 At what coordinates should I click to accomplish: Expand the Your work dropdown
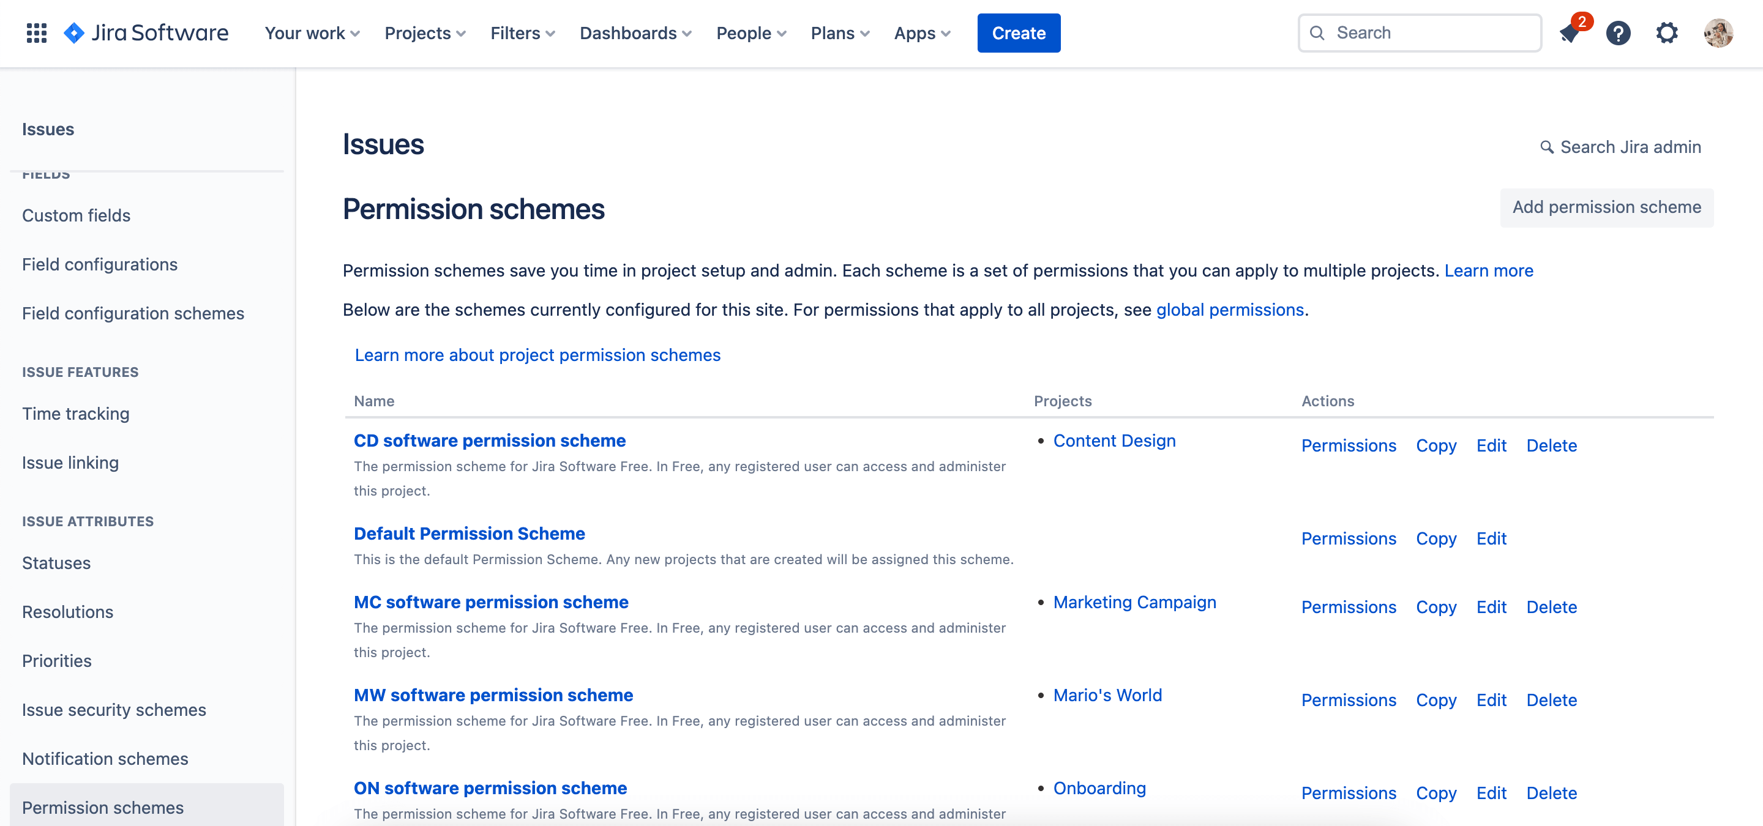point(312,32)
